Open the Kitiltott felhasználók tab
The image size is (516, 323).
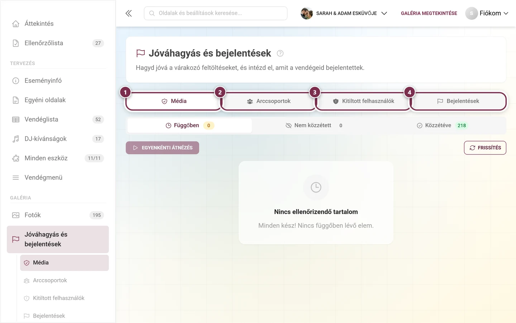tap(363, 101)
